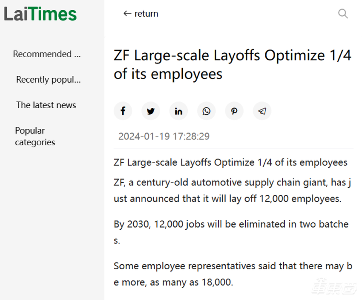Pin the article using the Pinterest icon
The image size is (362, 300).
tap(234, 111)
